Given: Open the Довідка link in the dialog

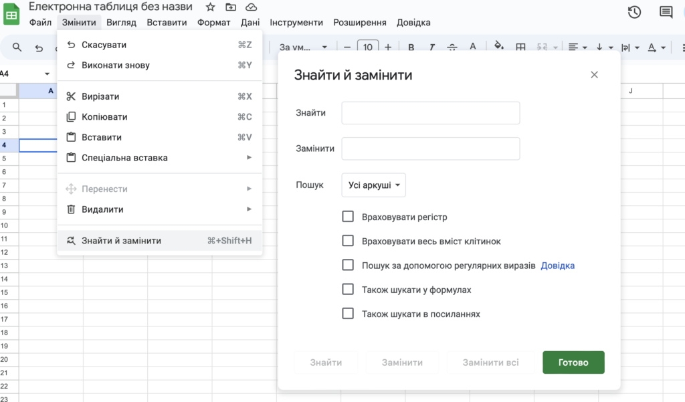Looking at the screenshot, I should pos(557,266).
